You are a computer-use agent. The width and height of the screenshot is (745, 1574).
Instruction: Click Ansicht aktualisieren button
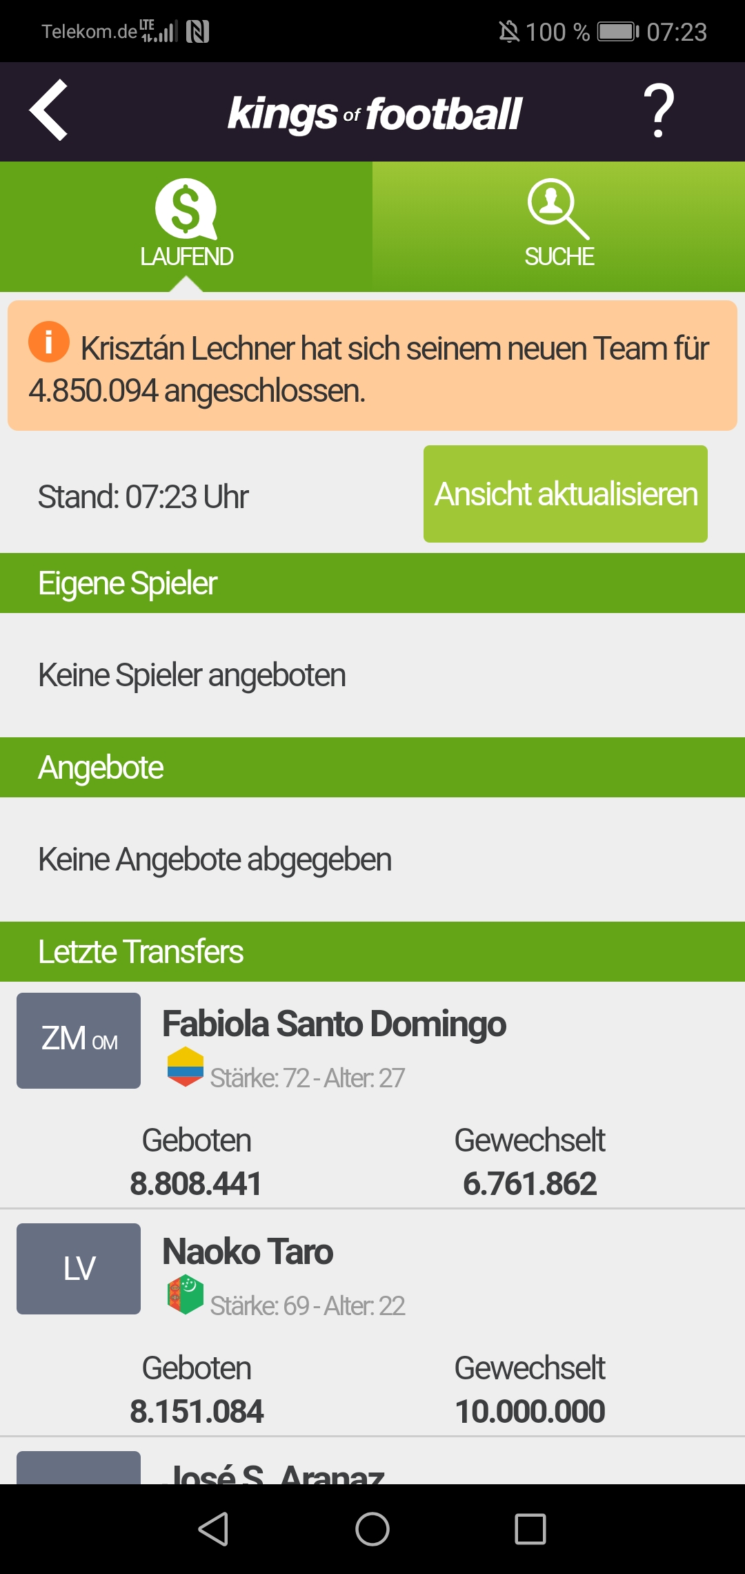pyautogui.click(x=566, y=494)
